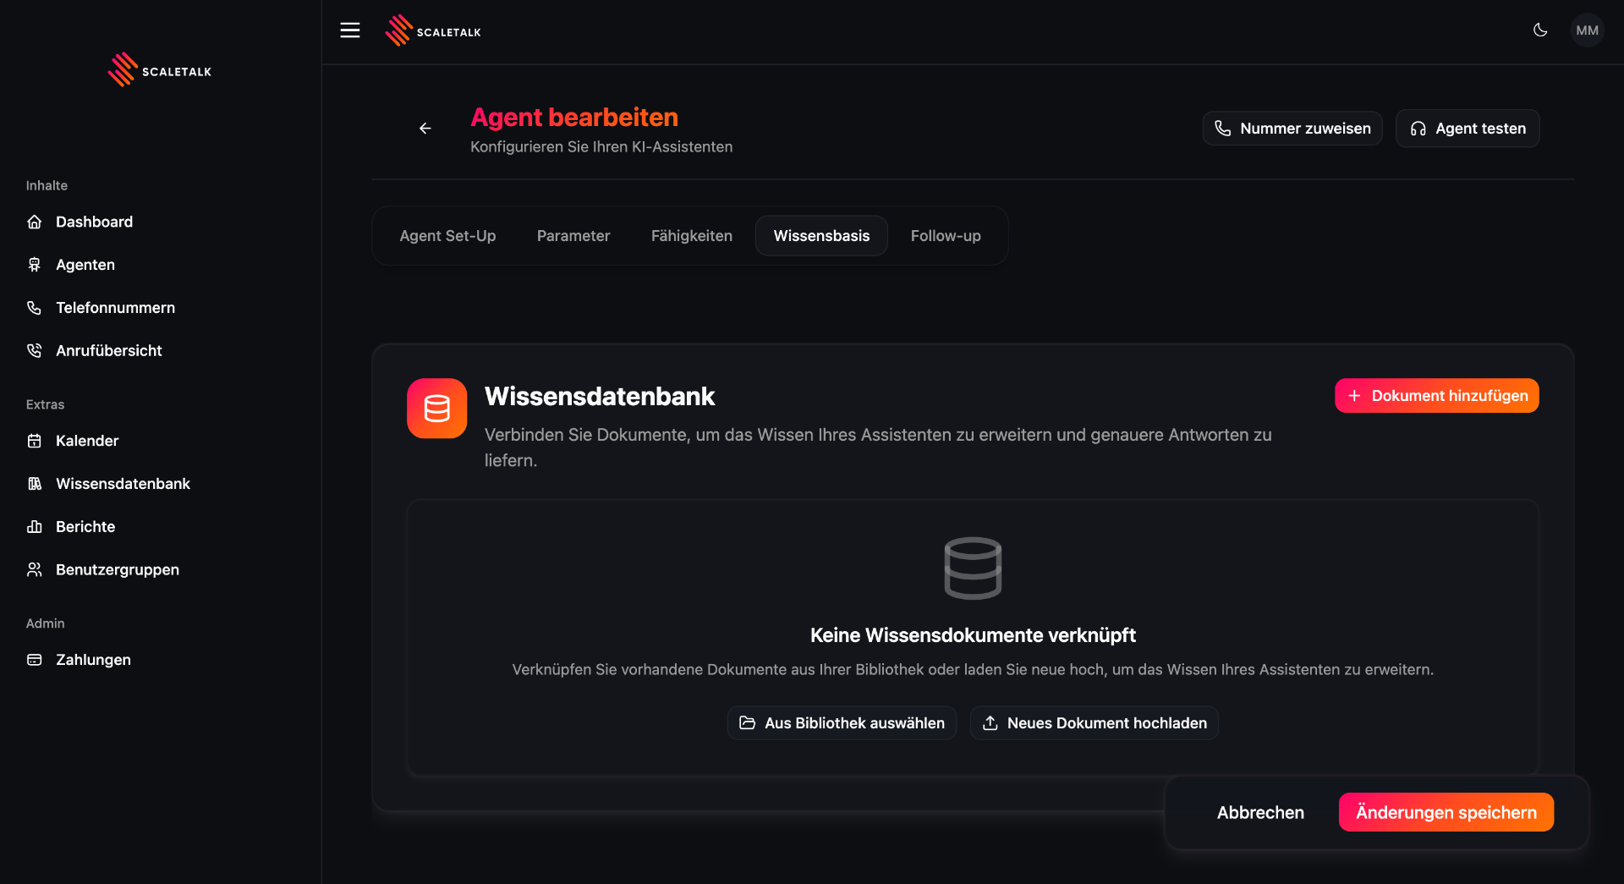Click the Keine Wissensdokumente verknüpft text
Viewport: 1624px width, 884px height.
click(x=973, y=635)
